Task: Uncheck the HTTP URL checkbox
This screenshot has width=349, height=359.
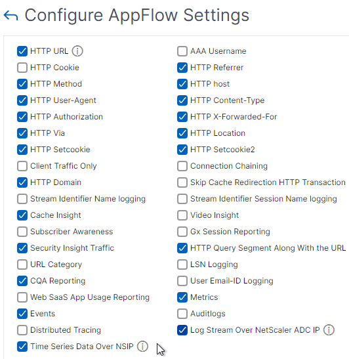Action: [22, 51]
